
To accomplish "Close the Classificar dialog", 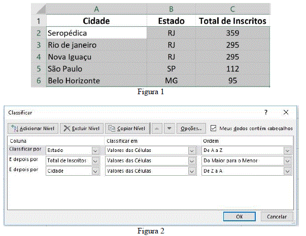I will pyautogui.click(x=286, y=112).
